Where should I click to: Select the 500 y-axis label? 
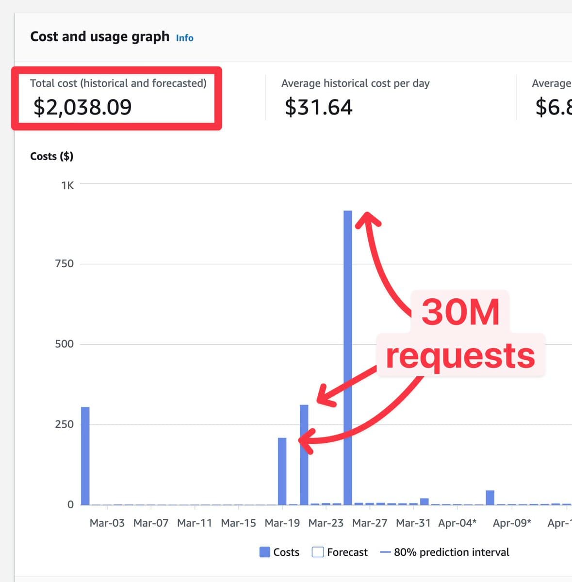[65, 344]
